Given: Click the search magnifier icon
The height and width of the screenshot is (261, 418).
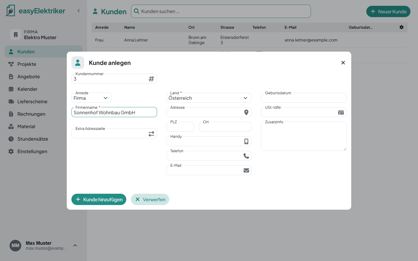Looking at the screenshot, I should 136,11.
